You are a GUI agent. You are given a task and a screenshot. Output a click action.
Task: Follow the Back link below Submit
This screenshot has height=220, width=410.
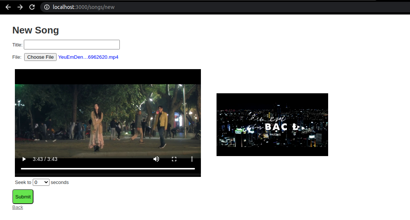17,207
